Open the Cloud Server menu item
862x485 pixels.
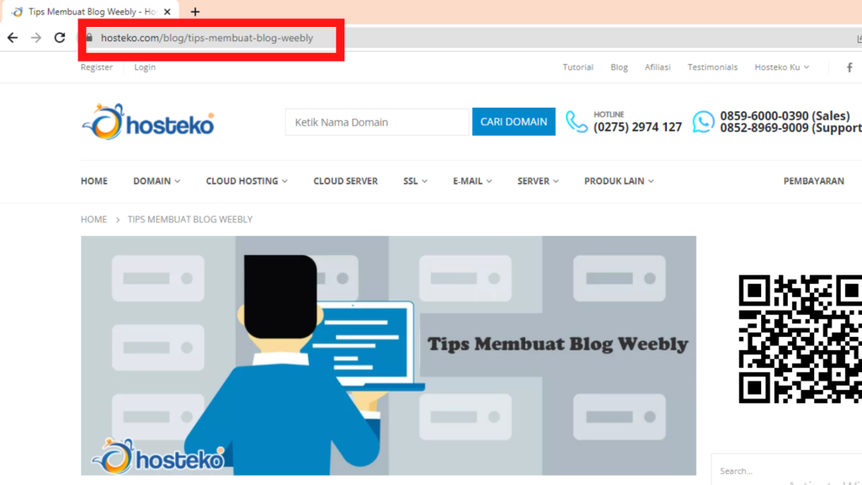[345, 181]
